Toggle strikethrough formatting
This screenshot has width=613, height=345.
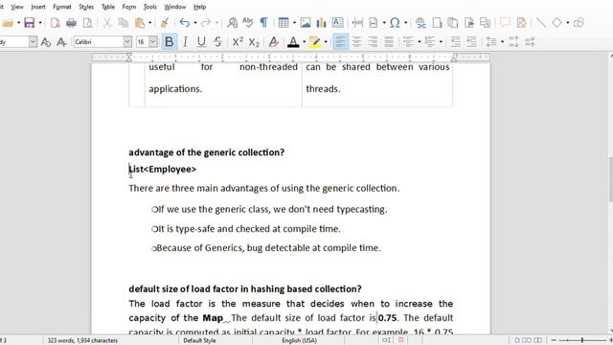coord(217,42)
